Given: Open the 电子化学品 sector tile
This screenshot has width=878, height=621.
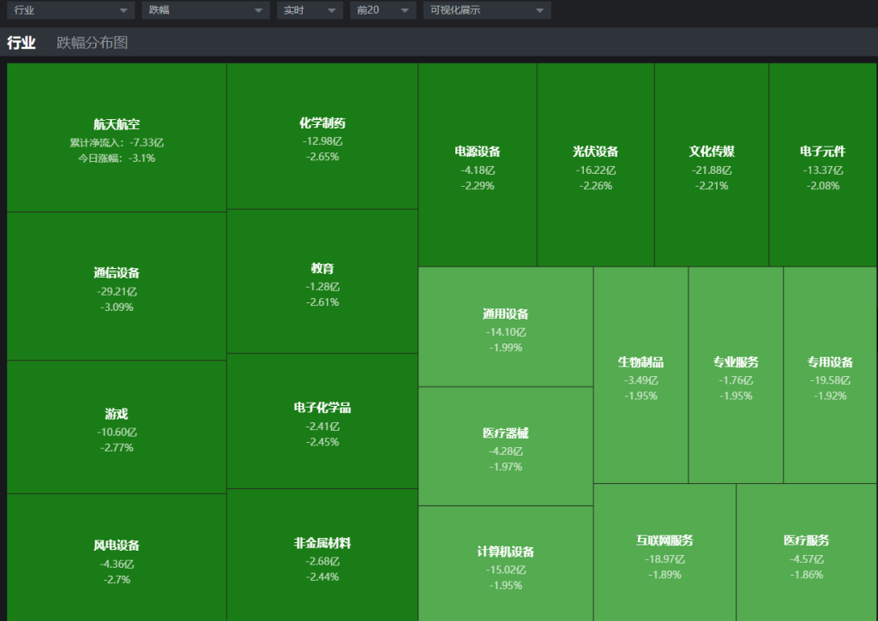Looking at the screenshot, I should [x=322, y=421].
